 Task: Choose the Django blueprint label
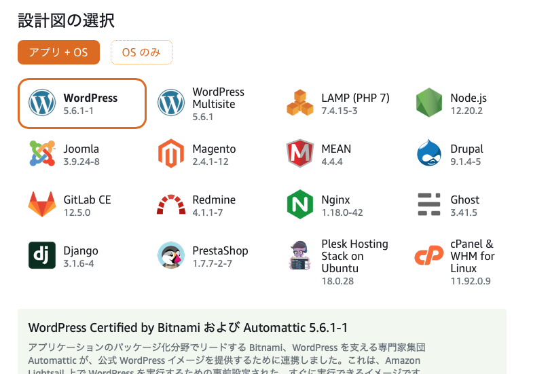[x=81, y=250]
